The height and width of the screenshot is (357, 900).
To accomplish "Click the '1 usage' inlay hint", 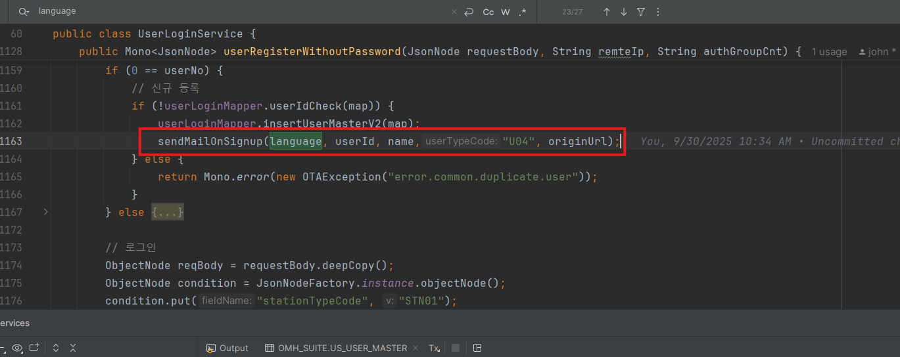I will coord(828,52).
